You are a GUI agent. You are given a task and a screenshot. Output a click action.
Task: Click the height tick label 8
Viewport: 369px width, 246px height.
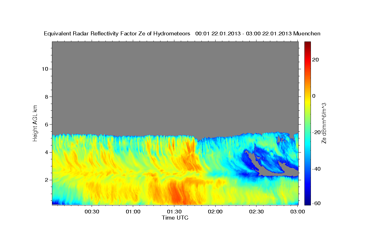pyautogui.click(x=46, y=97)
